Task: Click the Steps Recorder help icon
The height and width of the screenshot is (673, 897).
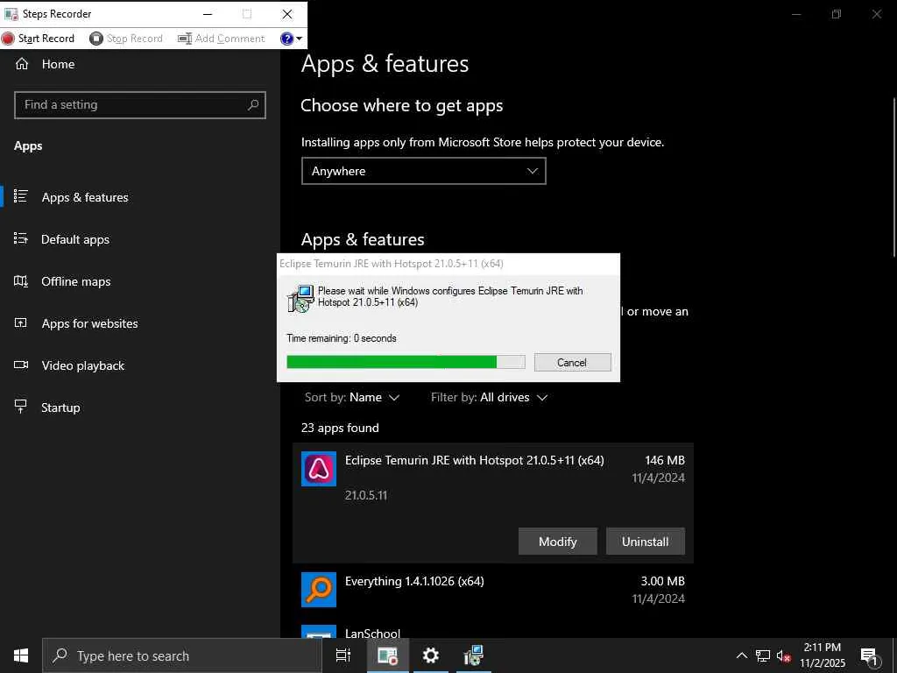Action: (286, 39)
